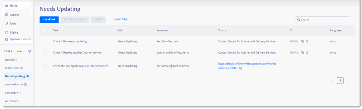The width and height of the screenshot is (362, 109).
Task: Select the All tasks (7) list
Action: (x=12, y=101)
